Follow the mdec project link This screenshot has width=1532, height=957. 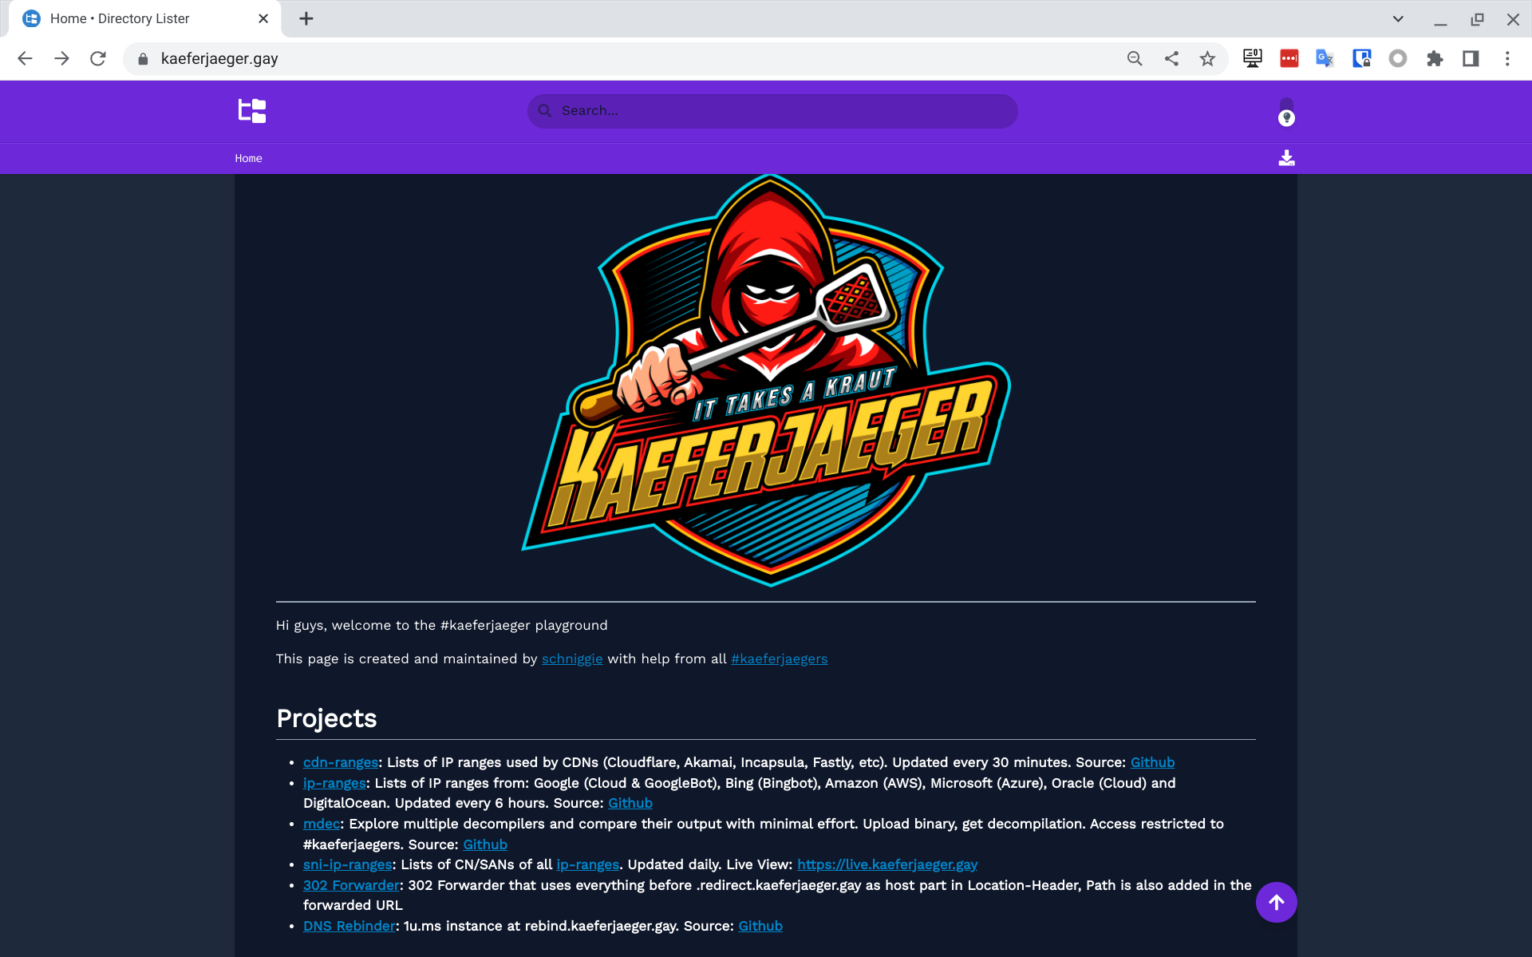(321, 824)
